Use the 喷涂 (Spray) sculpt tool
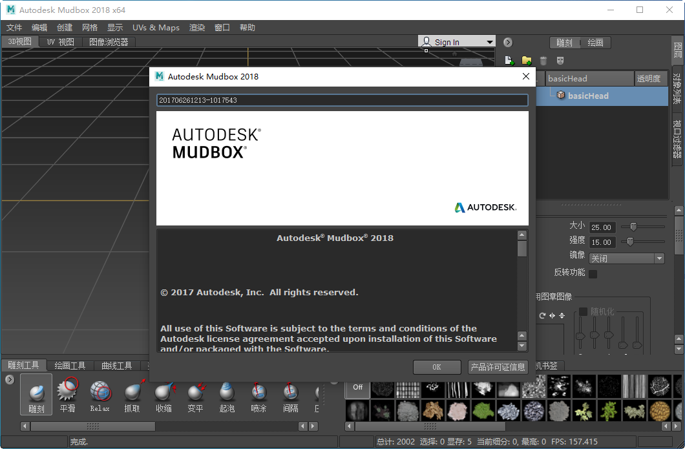The image size is (685, 449). (258, 394)
